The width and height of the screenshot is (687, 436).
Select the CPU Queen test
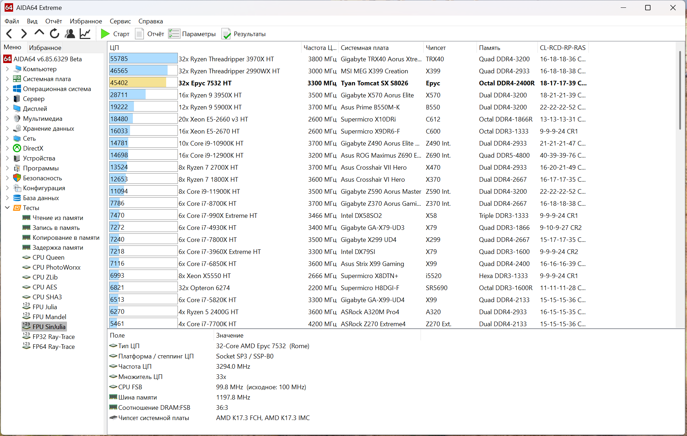tap(48, 257)
